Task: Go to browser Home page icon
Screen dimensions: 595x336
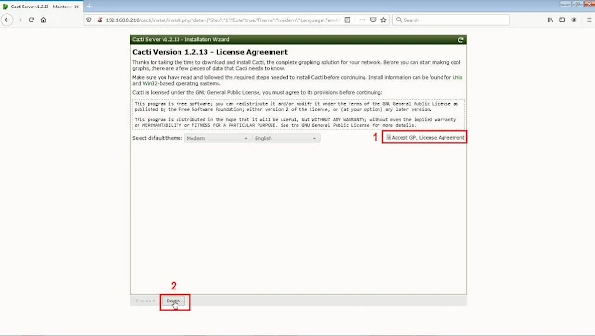Action: pyautogui.click(x=44, y=20)
